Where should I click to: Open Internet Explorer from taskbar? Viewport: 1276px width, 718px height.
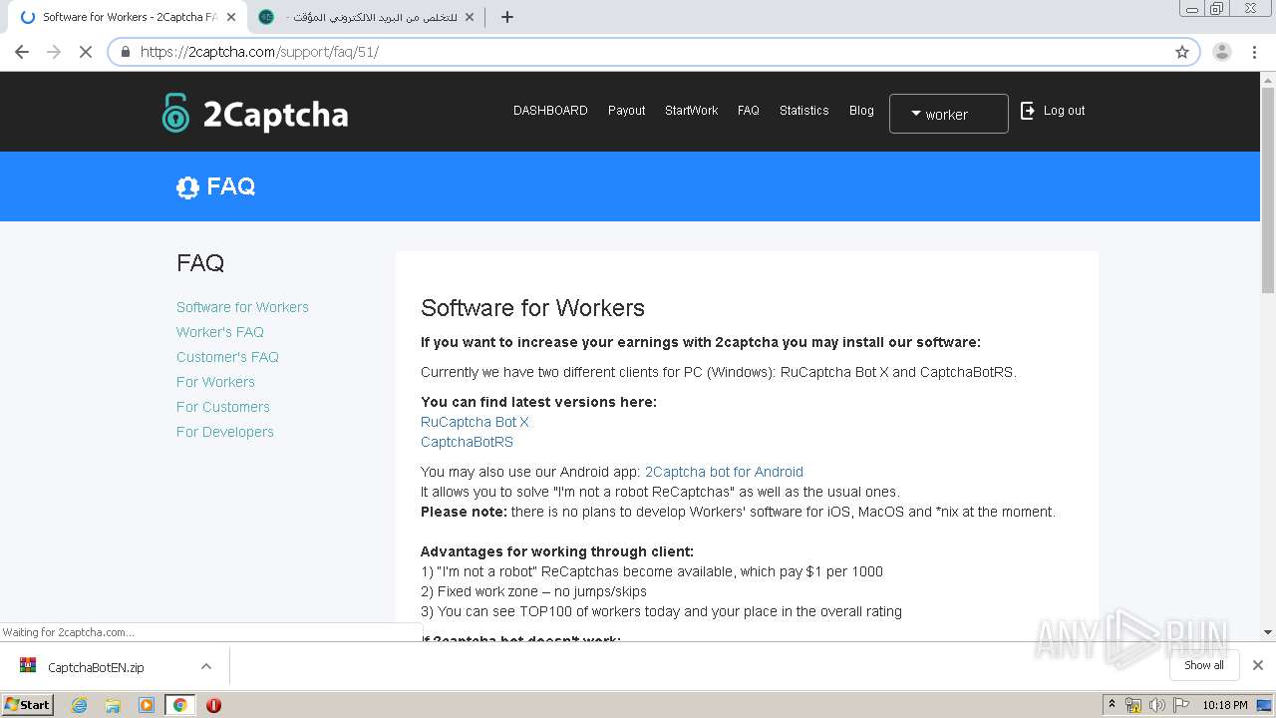tap(79, 705)
